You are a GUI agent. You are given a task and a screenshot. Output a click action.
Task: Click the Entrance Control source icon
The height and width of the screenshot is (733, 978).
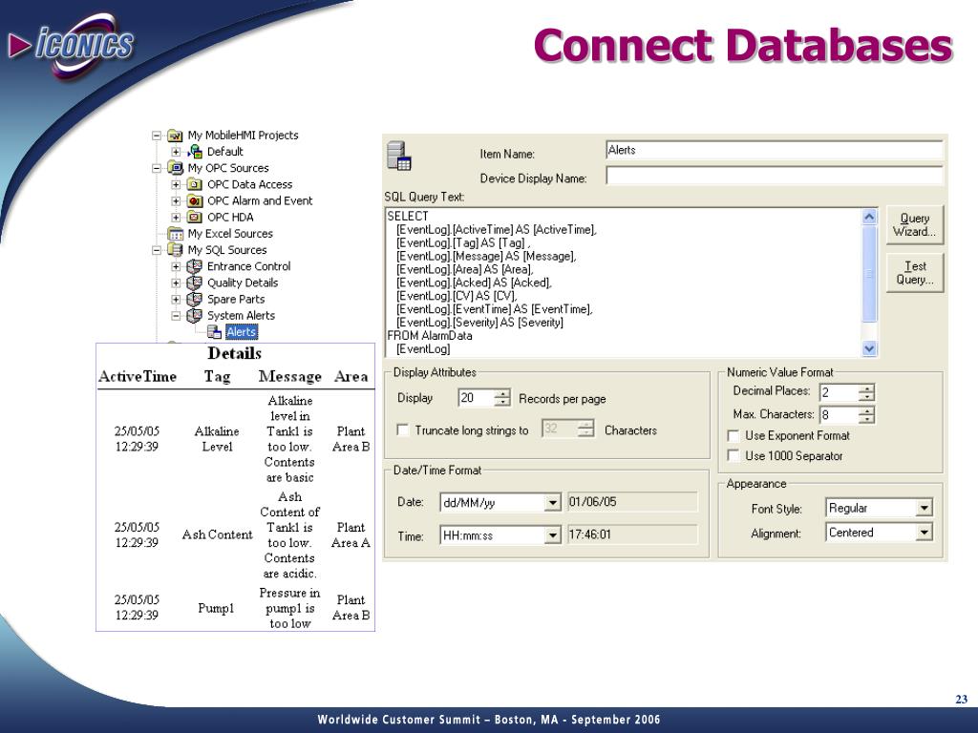click(195, 266)
